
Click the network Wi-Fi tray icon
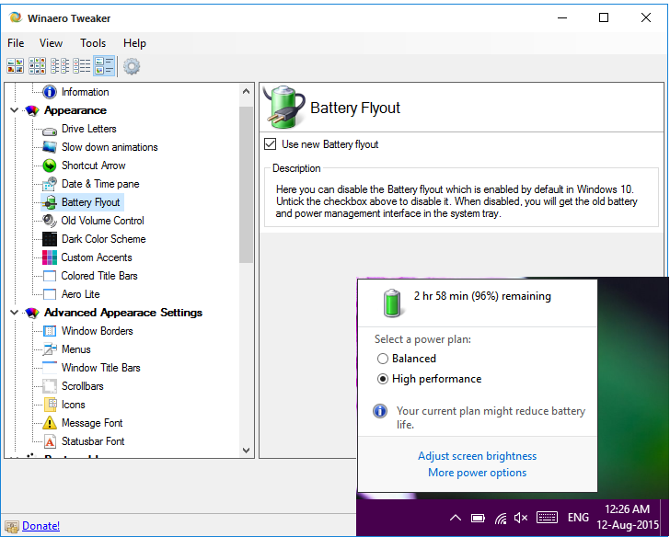point(501,519)
